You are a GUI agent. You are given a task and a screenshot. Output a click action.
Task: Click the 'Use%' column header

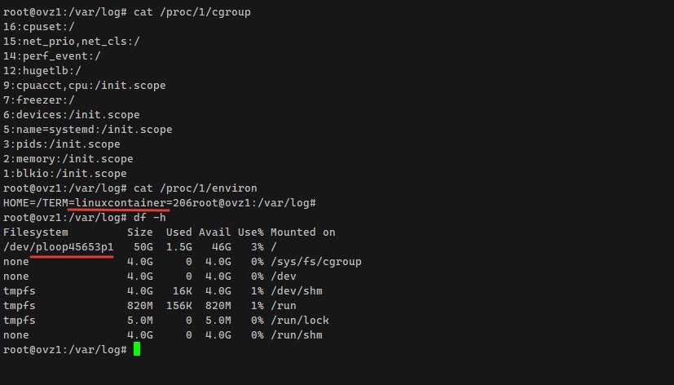(251, 232)
